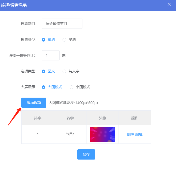176x170 pixels.
Task: Click the 排序 column header
Action: coord(38,118)
